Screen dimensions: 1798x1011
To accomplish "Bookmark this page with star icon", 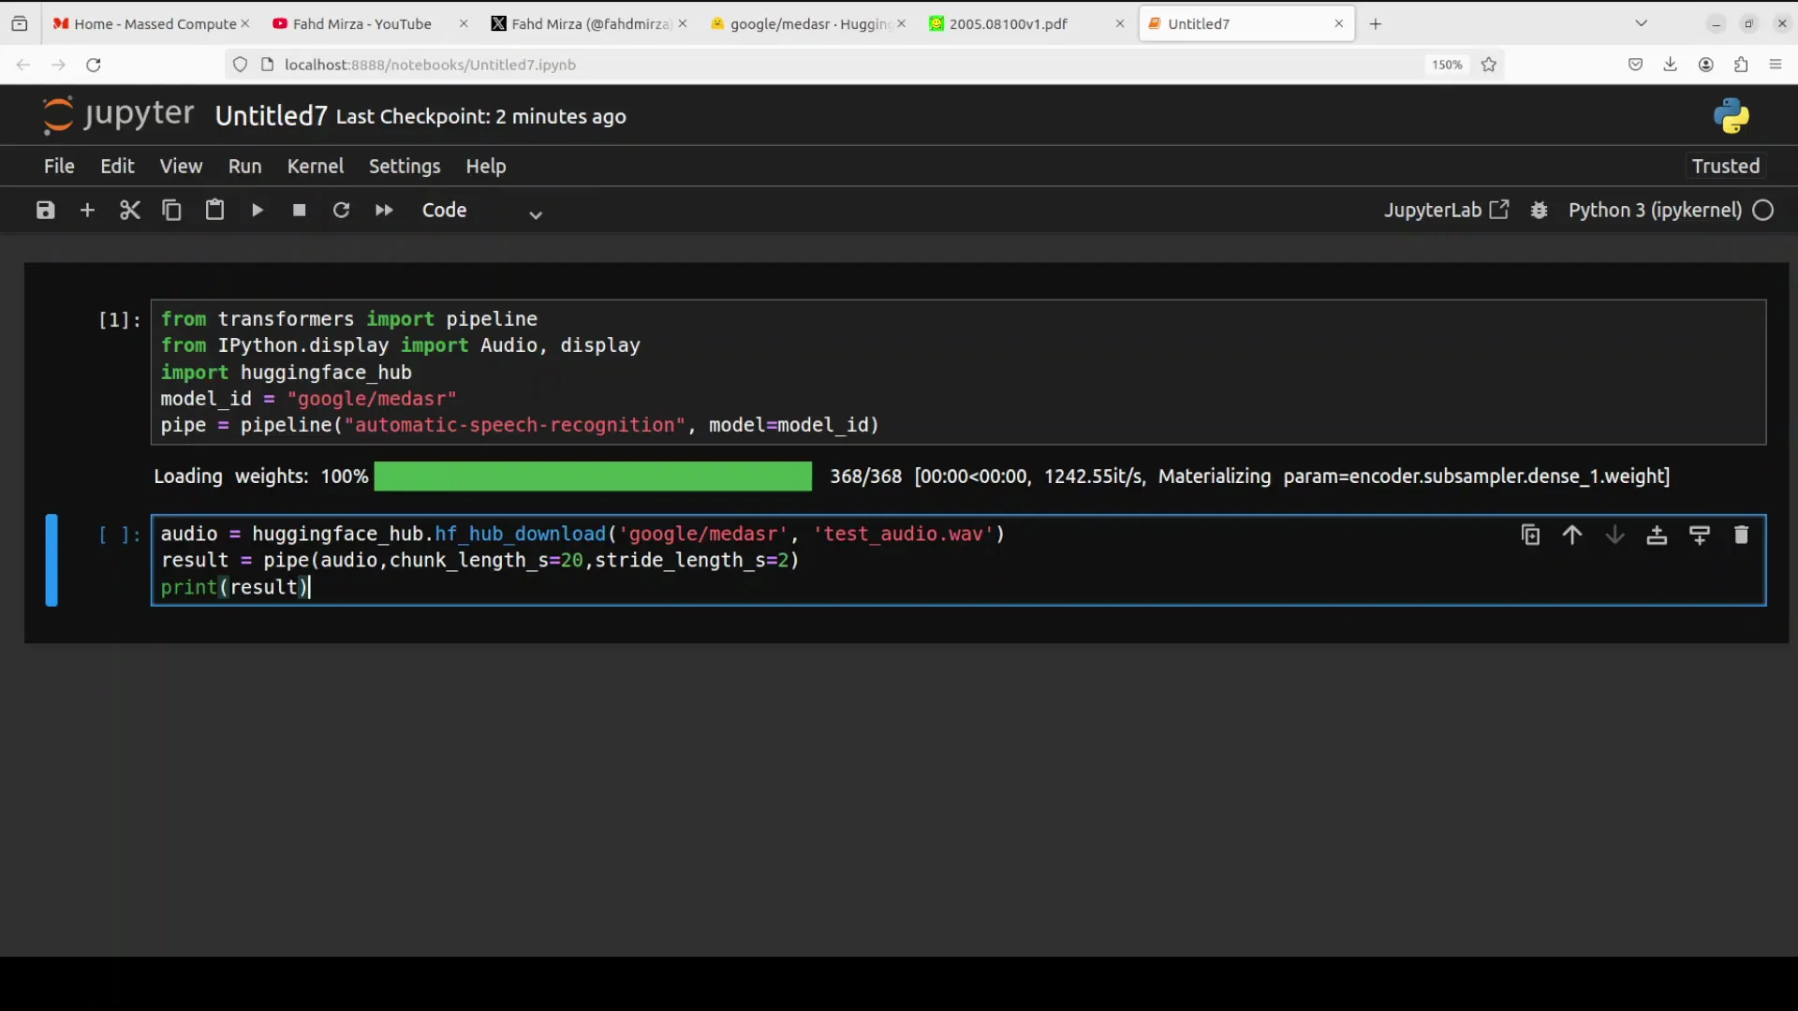I will [1489, 65].
